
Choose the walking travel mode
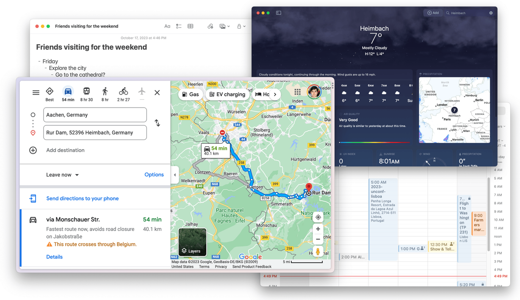tap(105, 92)
